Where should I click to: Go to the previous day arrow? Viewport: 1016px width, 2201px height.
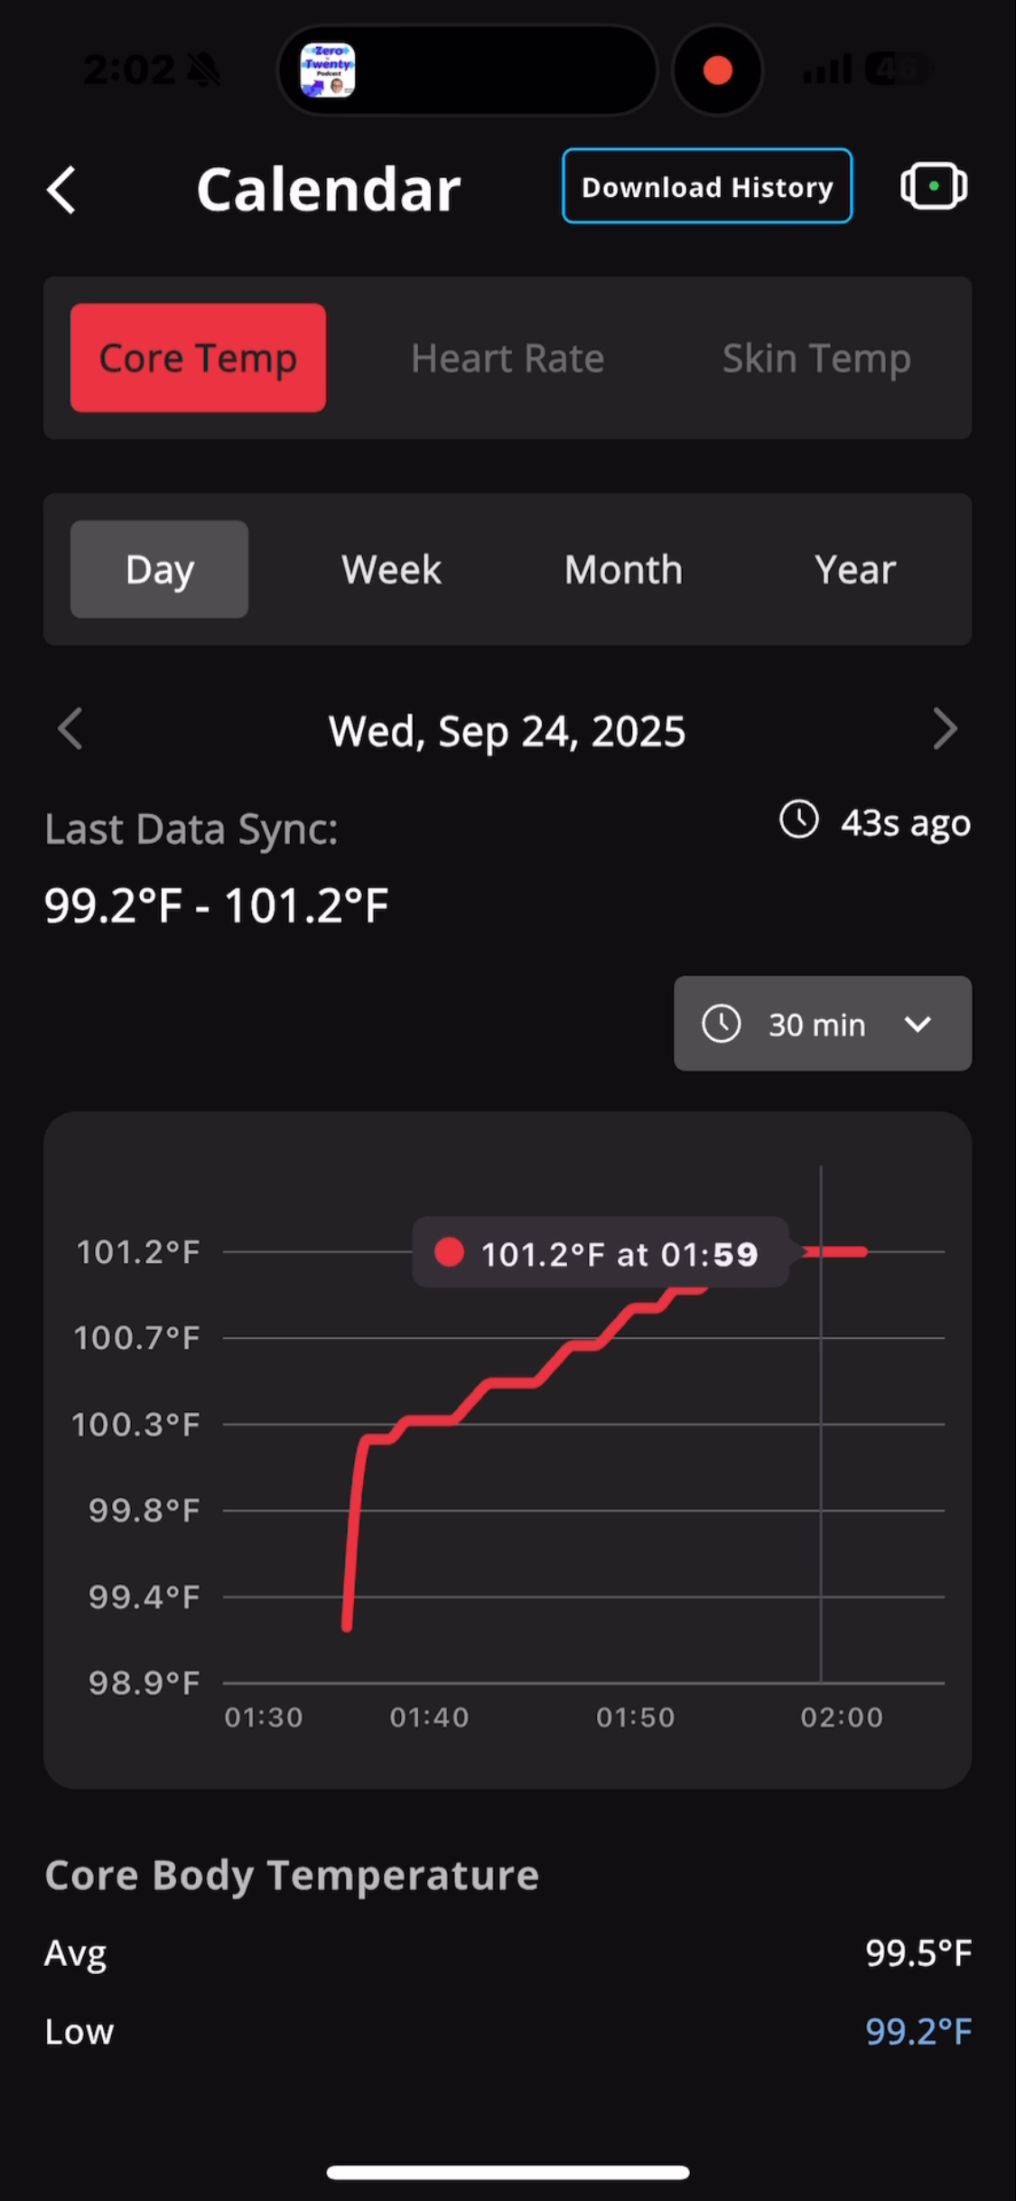pos(70,728)
